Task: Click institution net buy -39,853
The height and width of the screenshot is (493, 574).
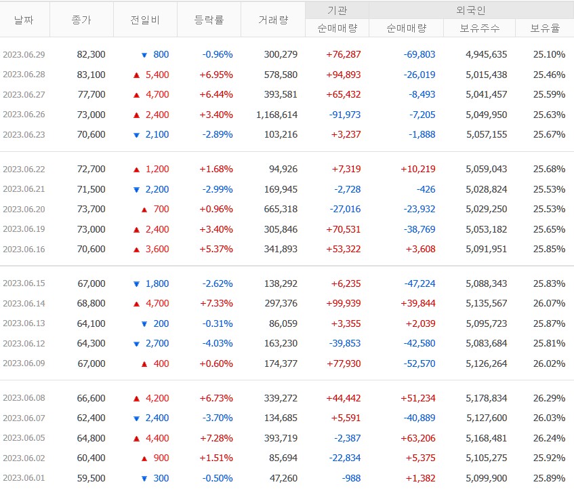Action: (345, 343)
